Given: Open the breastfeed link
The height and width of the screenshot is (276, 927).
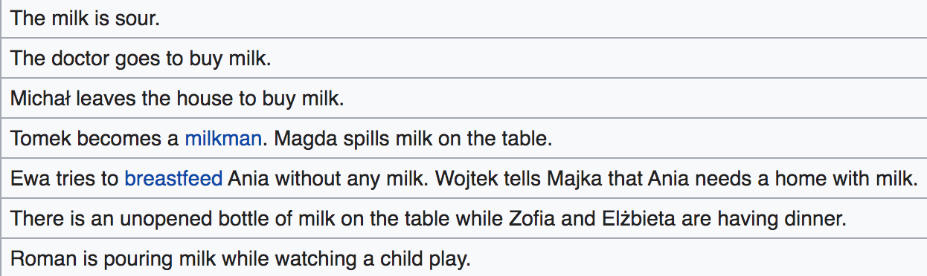Looking at the screenshot, I should tap(173, 179).
